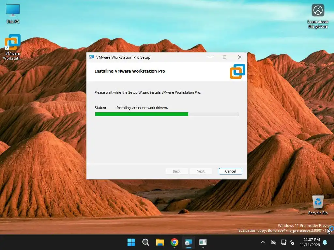
Task: Click the installation progress bar
Action: coord(167,114)
